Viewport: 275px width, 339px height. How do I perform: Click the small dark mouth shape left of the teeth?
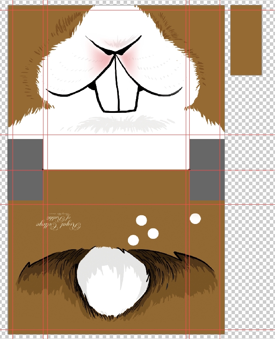(x=92, y=87)
